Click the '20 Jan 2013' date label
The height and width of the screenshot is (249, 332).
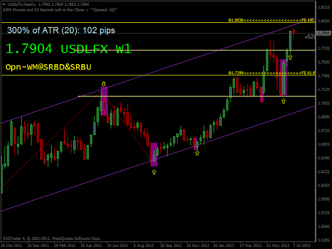click(224, 245)
